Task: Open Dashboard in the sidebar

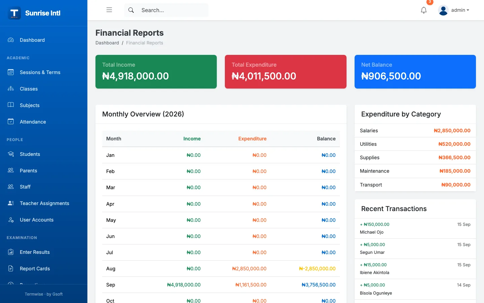Action: tap(44, 40)
